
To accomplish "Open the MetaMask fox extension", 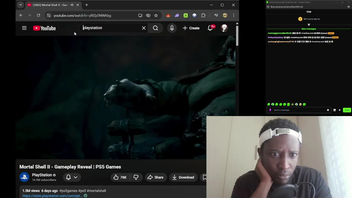I will coord(168,15).
